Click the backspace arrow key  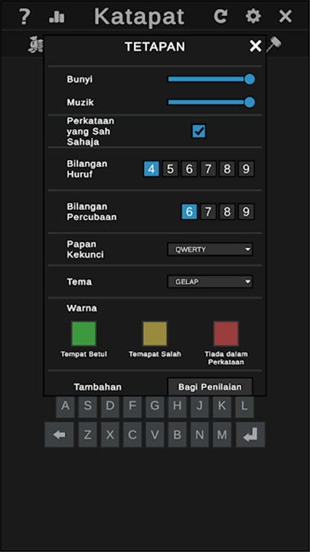[x=60, y=435]
